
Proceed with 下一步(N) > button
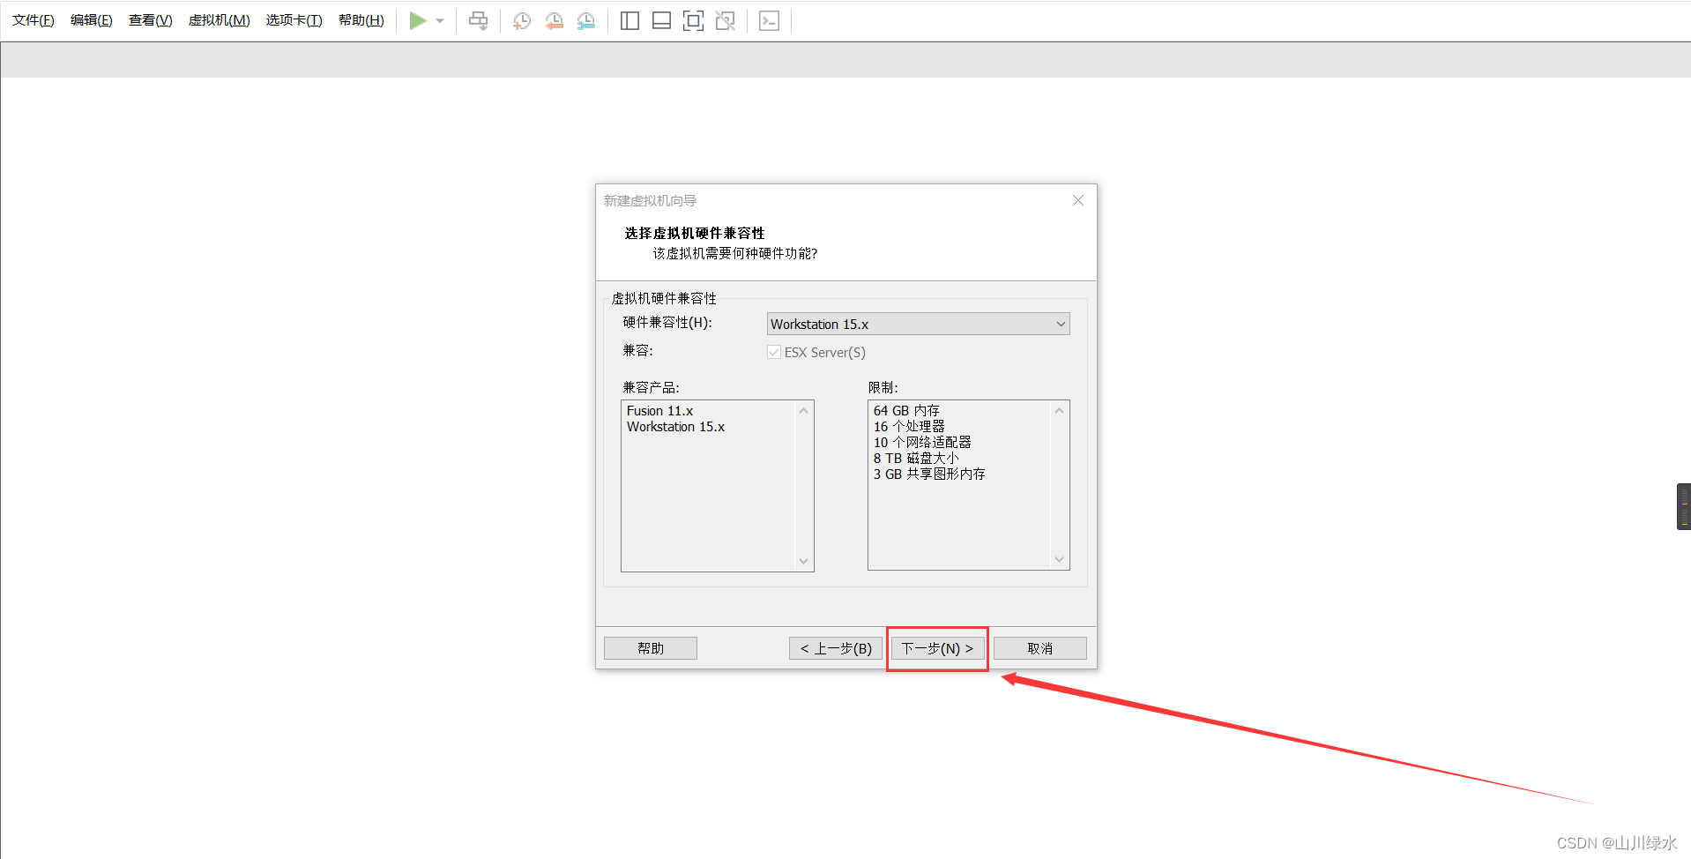pos(937,648)
